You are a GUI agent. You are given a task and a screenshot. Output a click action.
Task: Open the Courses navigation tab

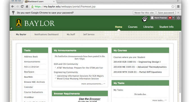click(133, 27)
